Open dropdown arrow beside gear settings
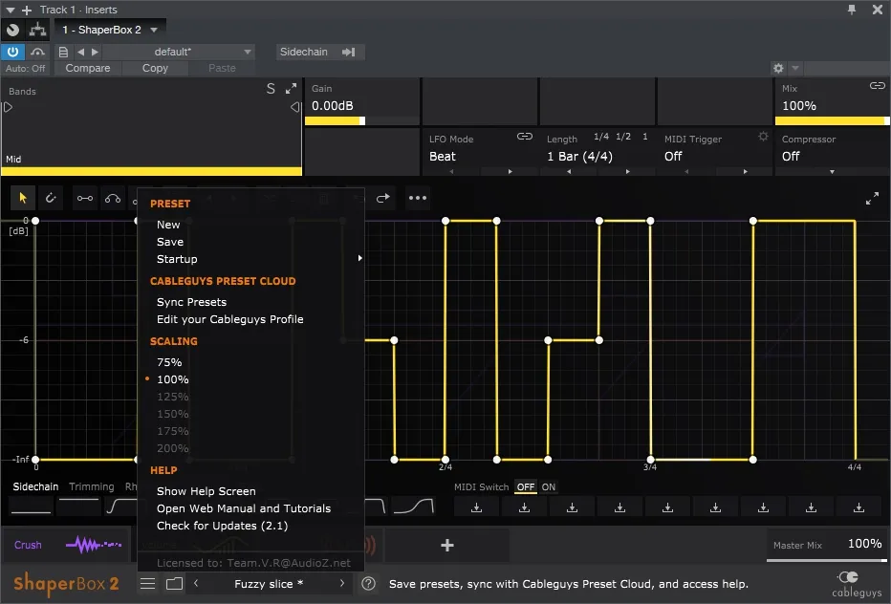The width and height of the screenshot is (891, 604). (x=795, y=68)
